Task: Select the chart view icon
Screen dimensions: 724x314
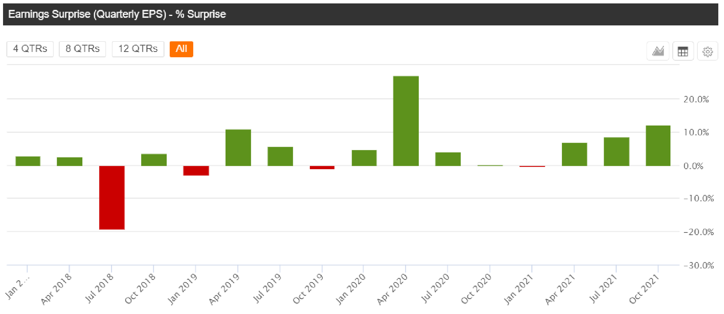Action: (x=658, y=50)
